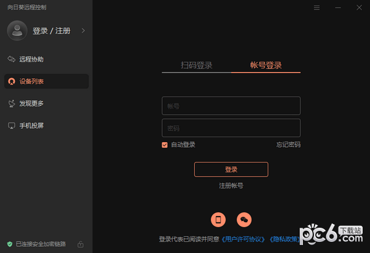Click the orange 登录 button
The image size is (370, 253).
[x=231, y=169]
